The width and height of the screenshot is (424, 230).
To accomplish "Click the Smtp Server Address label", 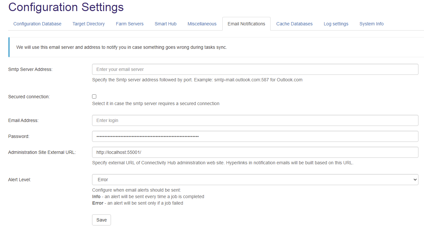I will click(30, 69).
